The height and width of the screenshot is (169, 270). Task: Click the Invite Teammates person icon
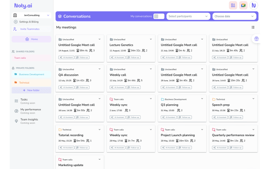[x=15, y=29]
